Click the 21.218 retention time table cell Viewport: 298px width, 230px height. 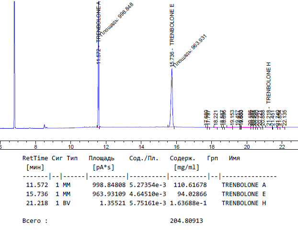[35, 203]
